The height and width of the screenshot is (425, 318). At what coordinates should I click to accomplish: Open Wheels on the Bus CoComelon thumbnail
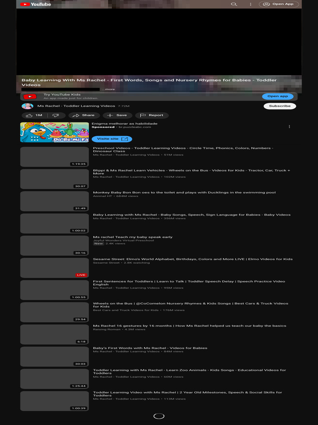(54, 312)
